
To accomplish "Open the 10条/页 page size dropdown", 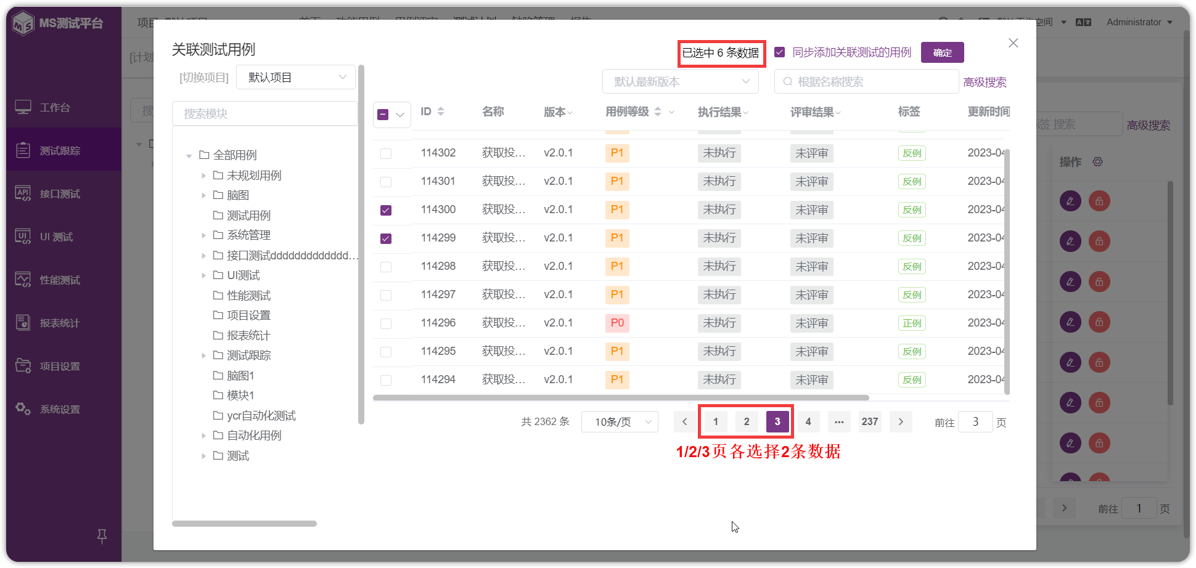I will (620, 422).
